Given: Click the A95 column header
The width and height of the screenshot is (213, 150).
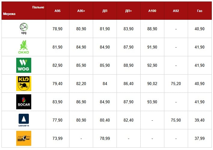Looking at the screenshot, I should (57, 11).
